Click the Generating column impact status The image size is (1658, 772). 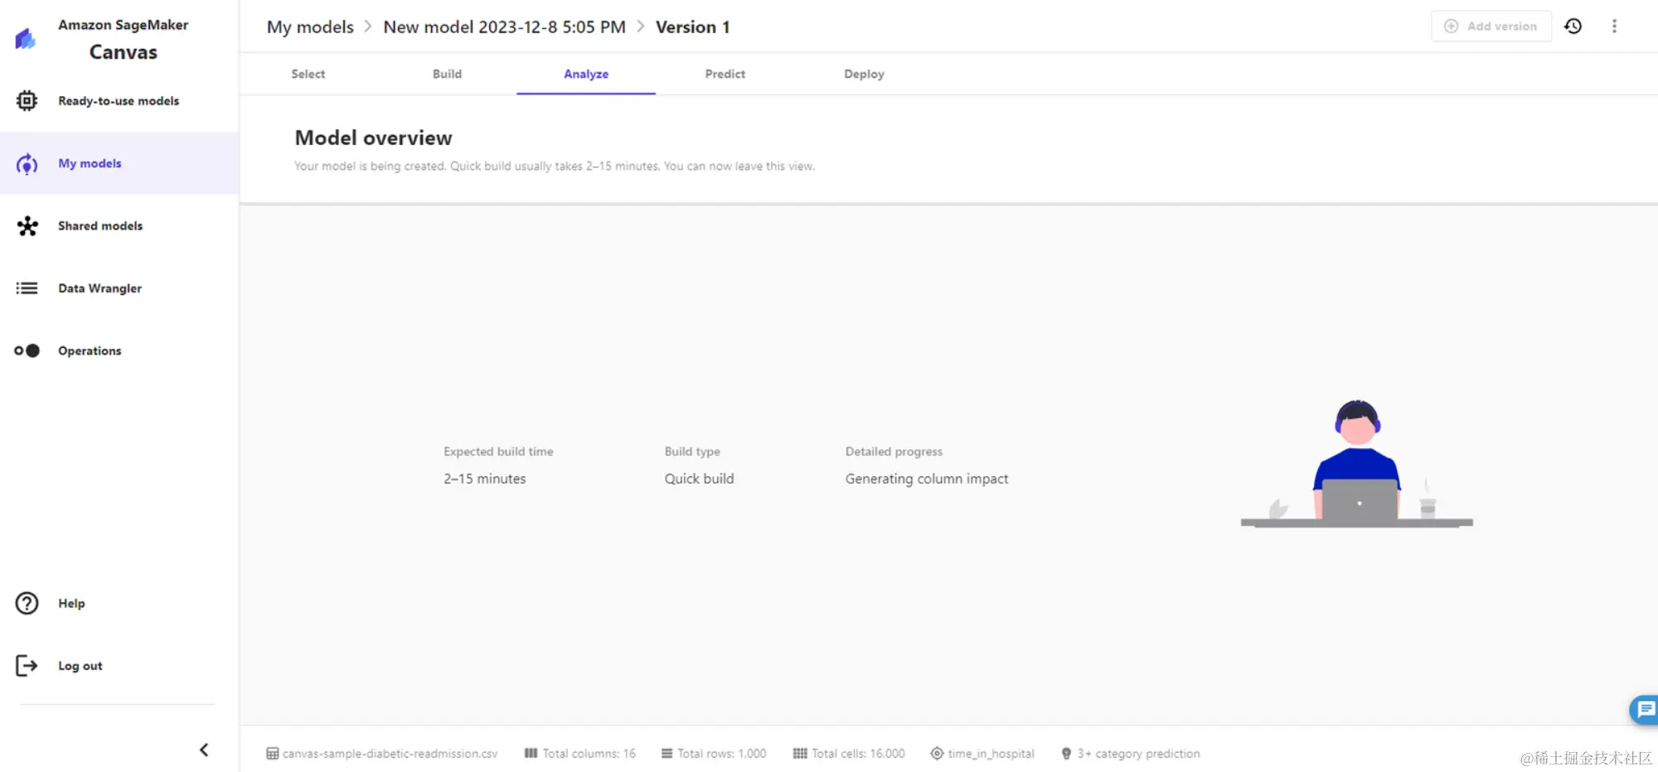(x=927, y=479)
